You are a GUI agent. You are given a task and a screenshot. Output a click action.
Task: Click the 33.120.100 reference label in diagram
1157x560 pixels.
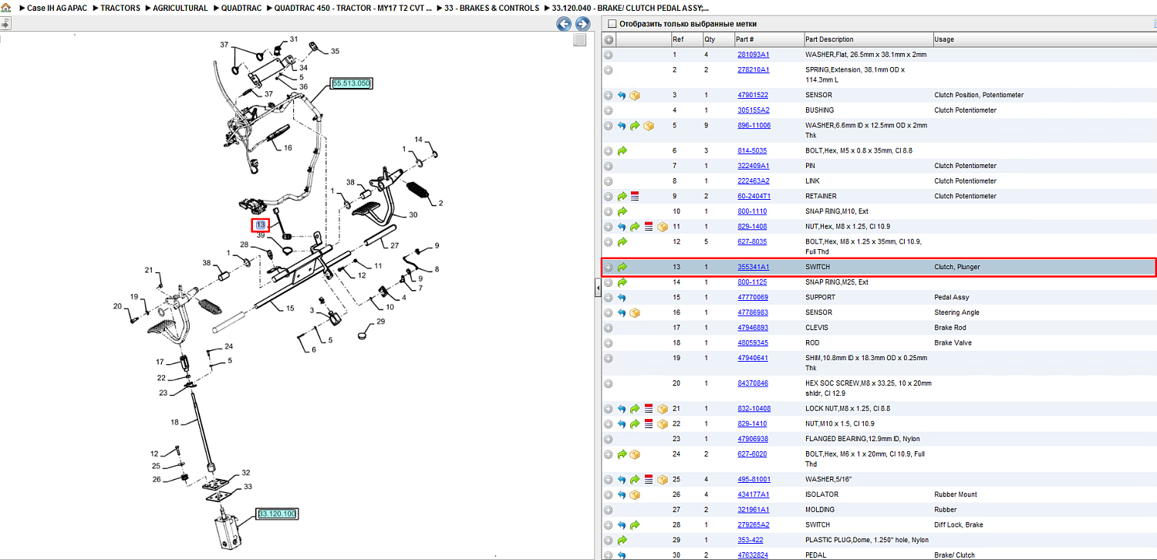[x=277, y=514]
